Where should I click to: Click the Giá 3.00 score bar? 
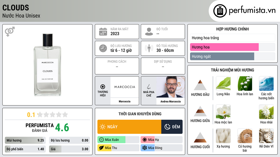[x=69, y=149]
